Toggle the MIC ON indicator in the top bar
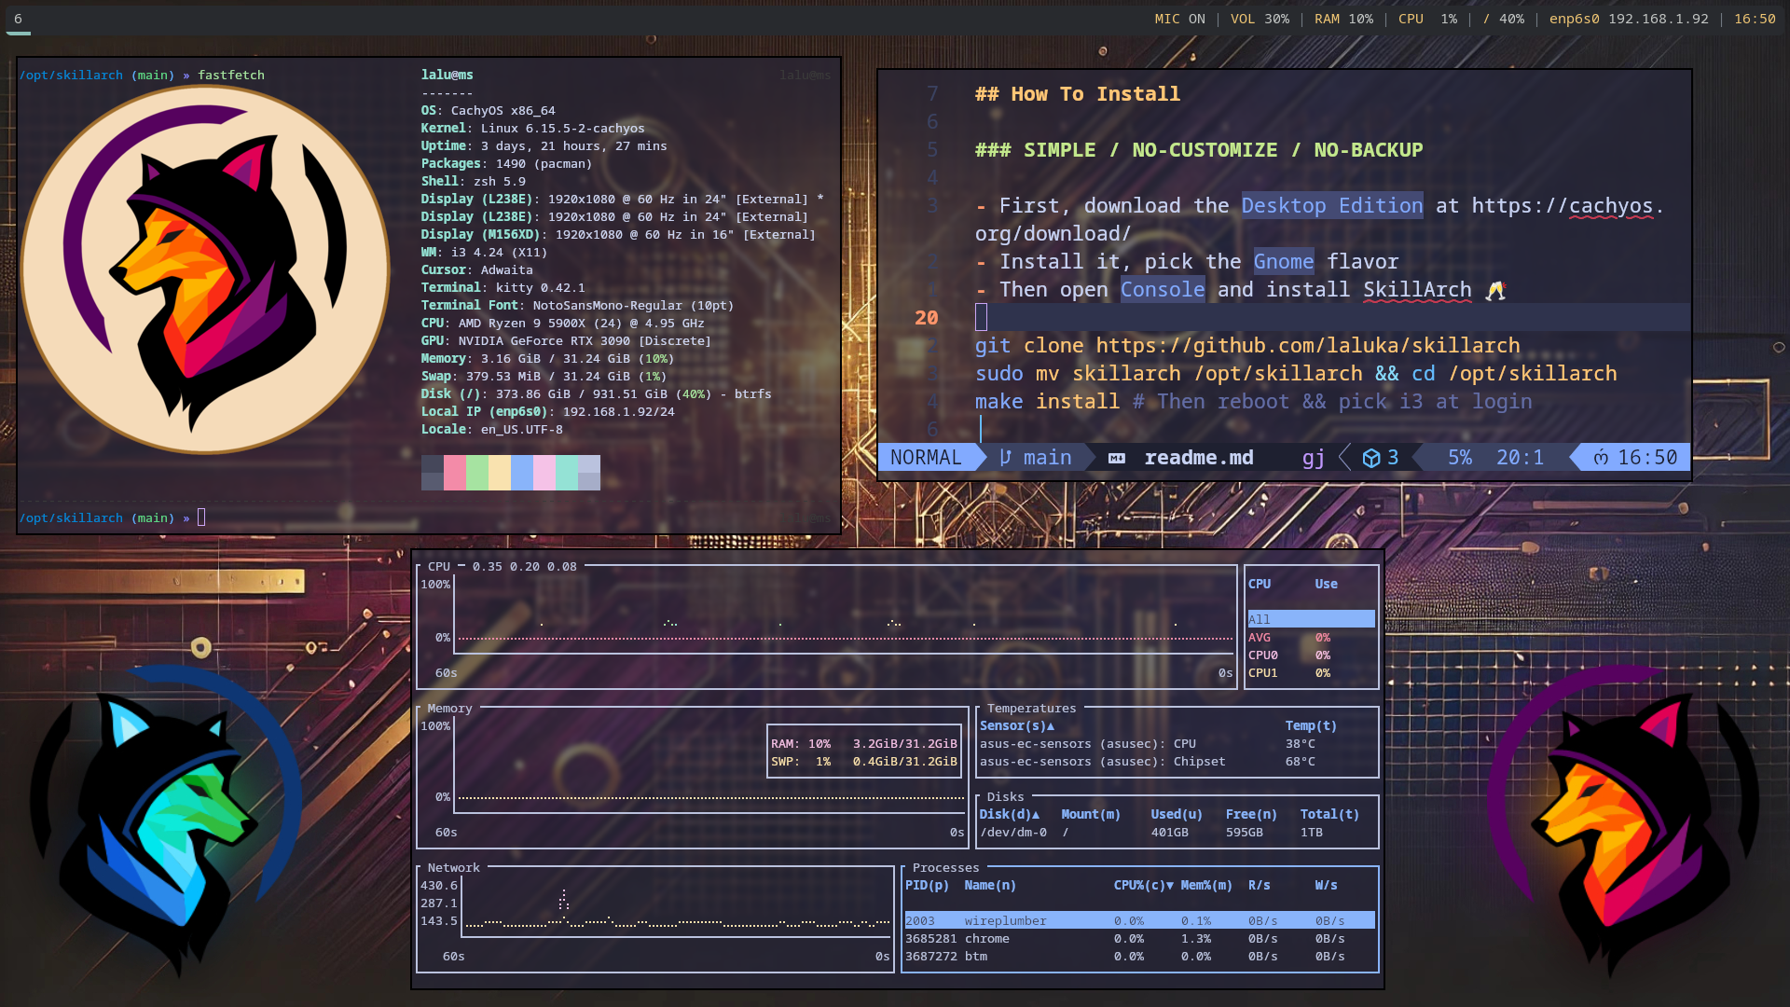This screenshot has width=1790, height=1007. point(1179,19)
